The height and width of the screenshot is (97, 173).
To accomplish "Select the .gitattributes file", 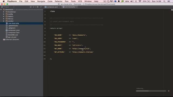I will 13,26.
